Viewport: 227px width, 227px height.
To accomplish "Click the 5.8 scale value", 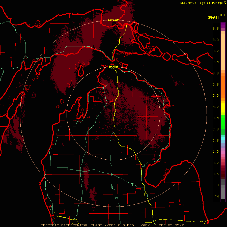I will click(216, 84).
